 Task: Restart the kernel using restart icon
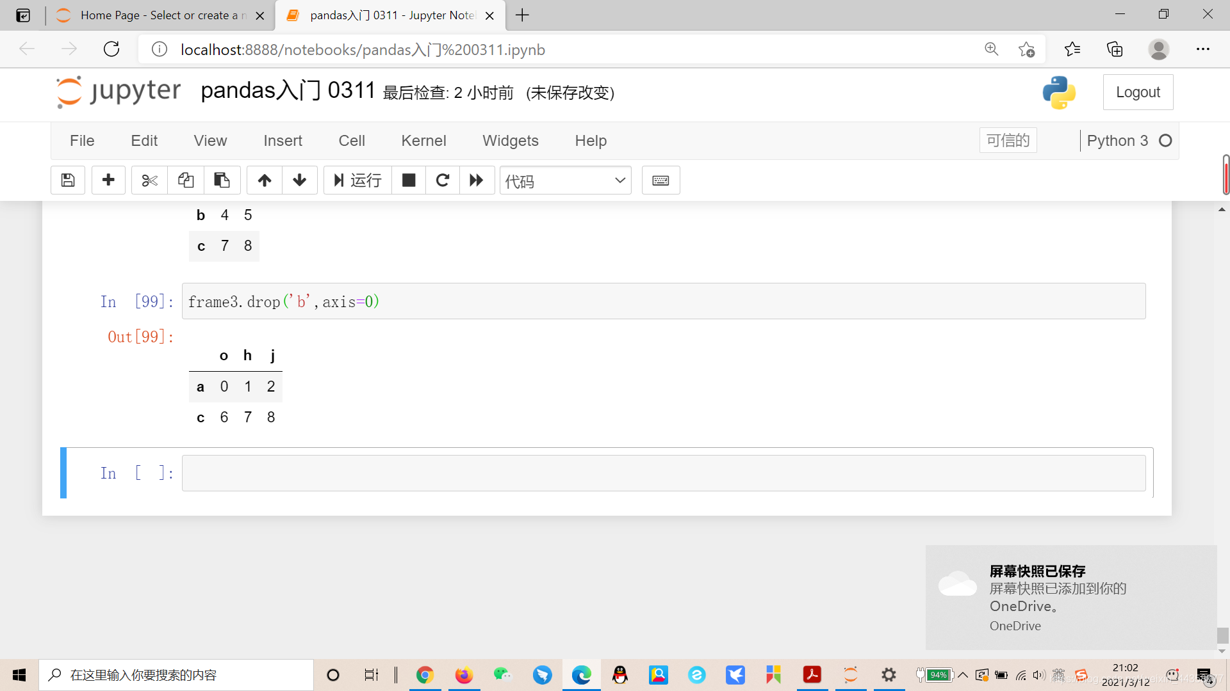click(443, 180)
